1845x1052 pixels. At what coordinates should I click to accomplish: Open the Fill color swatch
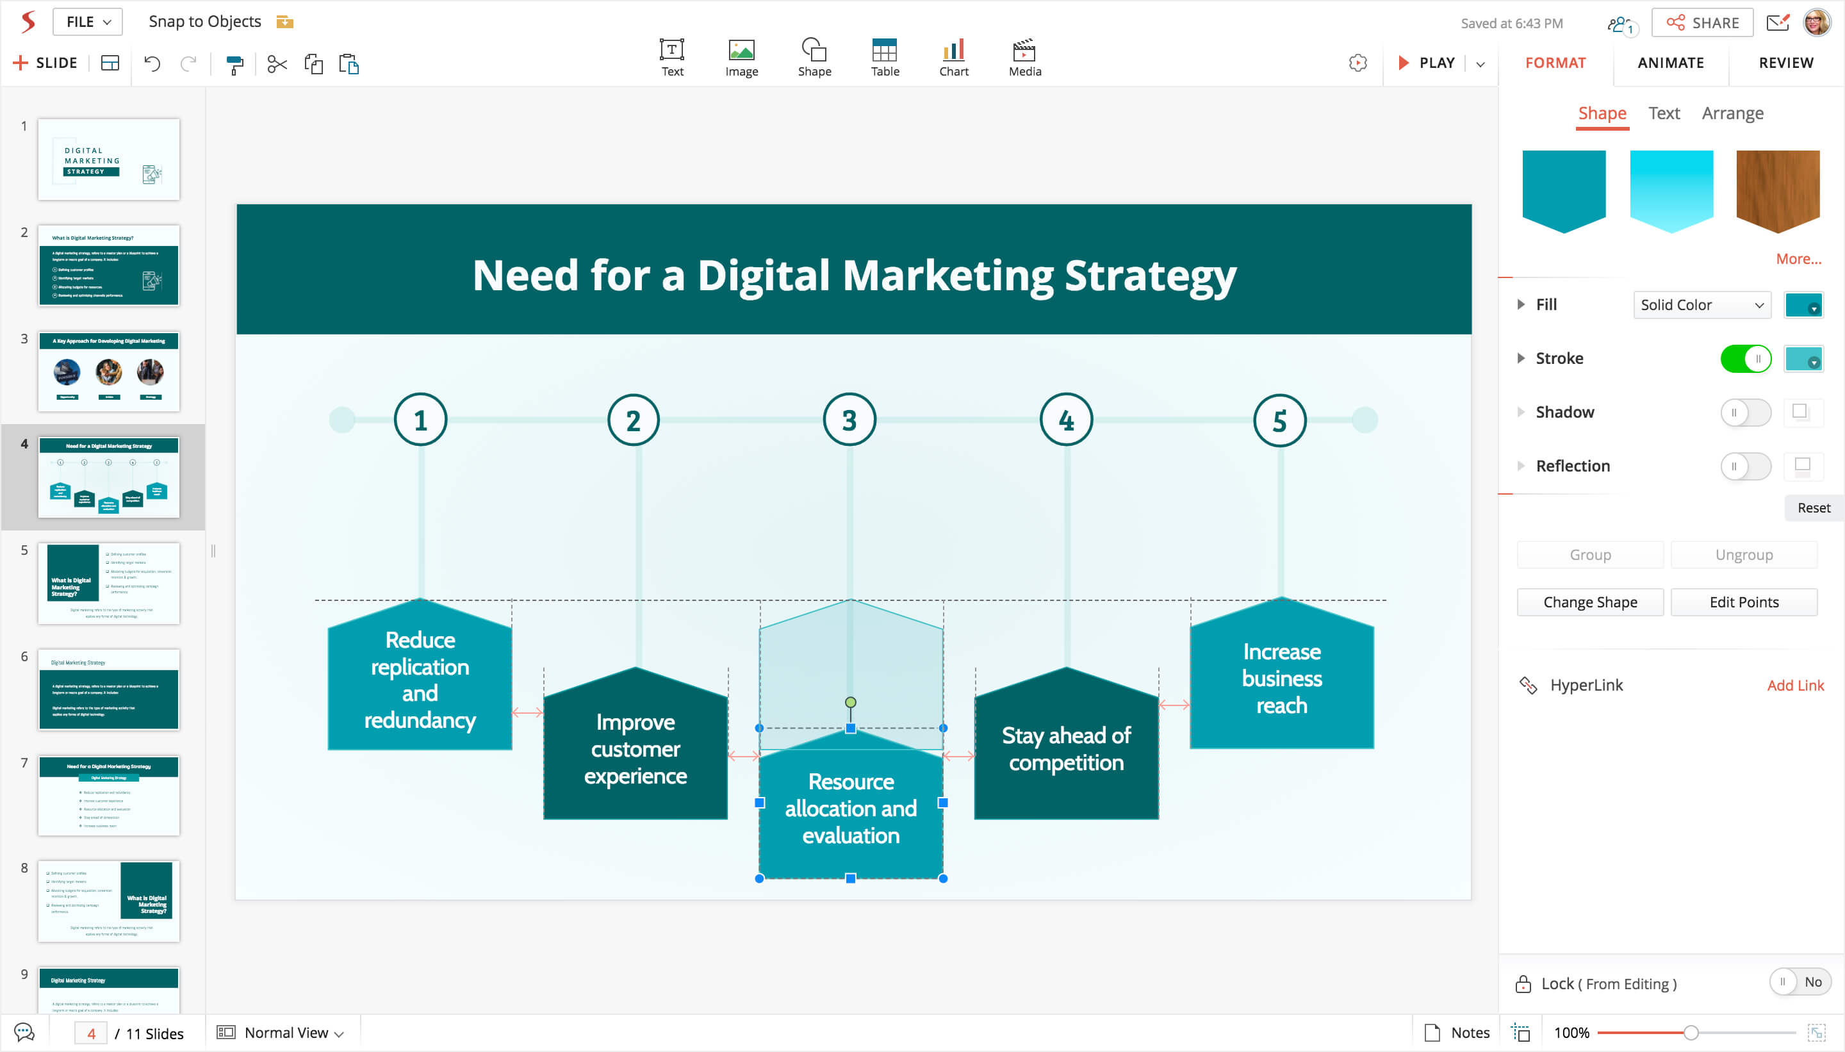1803,305
